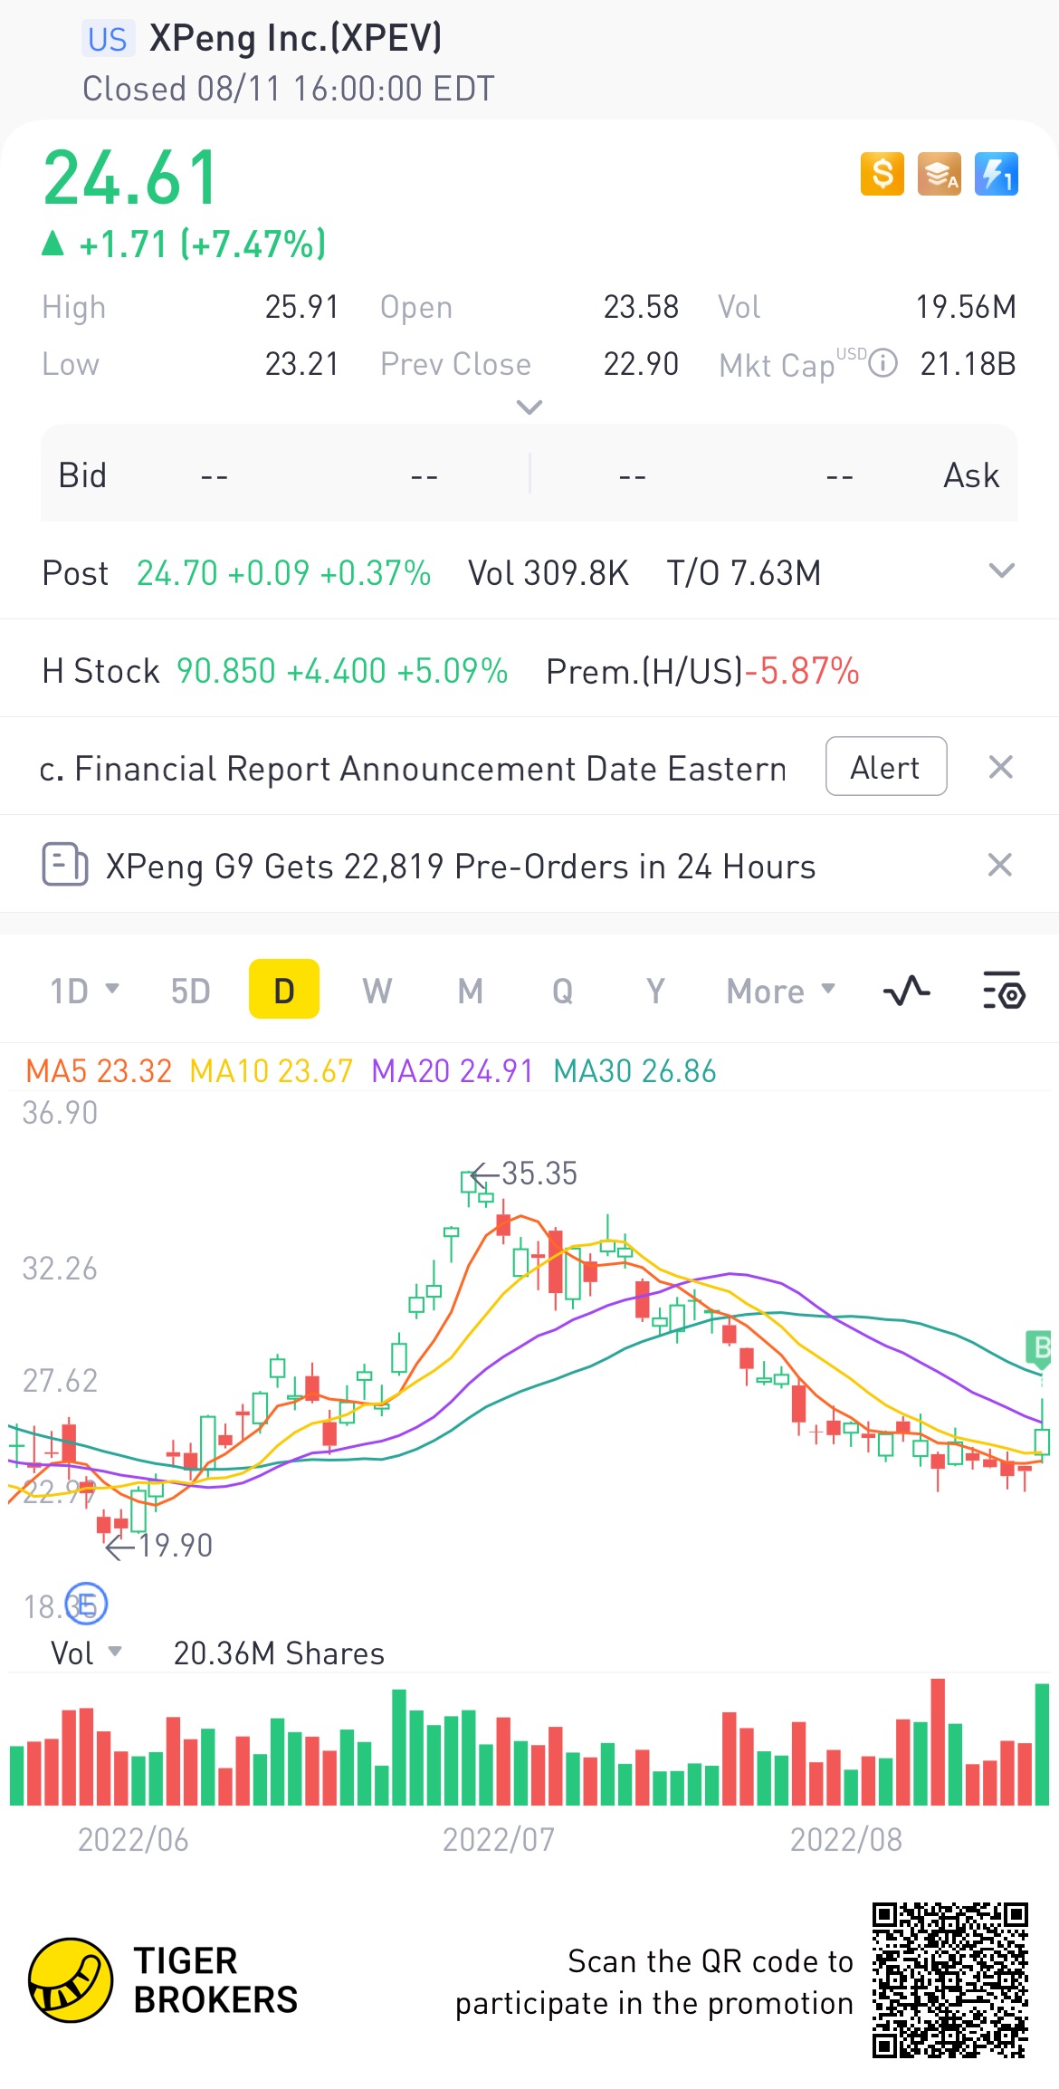Tap Mkt Cap info circle icon
The width and height of the screenshot is (1059, 2089).
pyautogui.click(x=882, y=364)
